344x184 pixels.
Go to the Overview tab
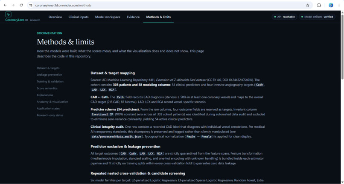[x=55, y=17]
